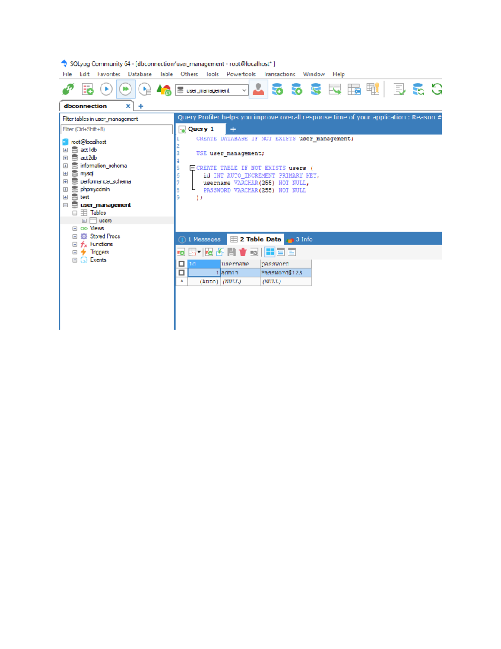This screenshot has width=501, height=649.
Task: Click the green refresh icon in toolbar
Action: tap(437, 89)
